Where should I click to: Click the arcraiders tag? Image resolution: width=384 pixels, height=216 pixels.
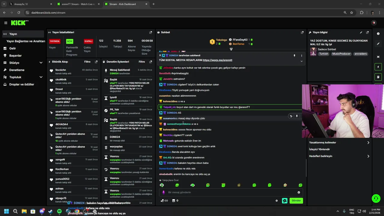coord(361,54)
